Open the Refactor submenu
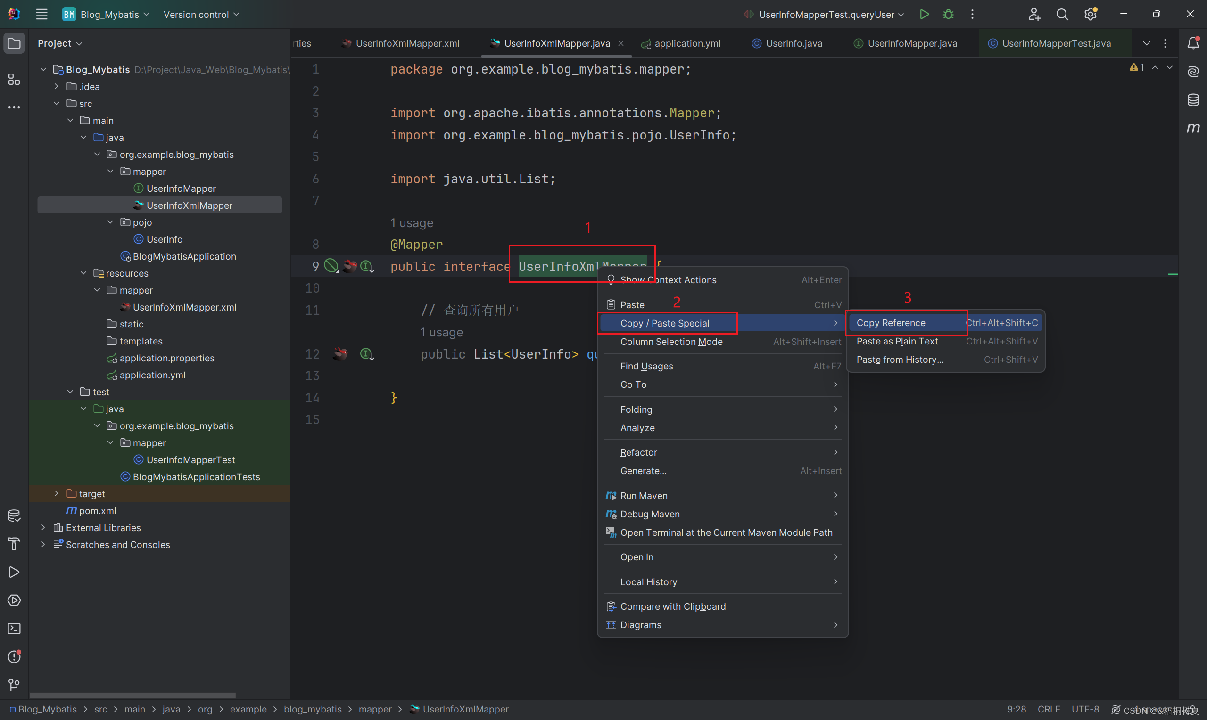The width and height of the screenshot is (1207, 720). [x=723, y=452]
